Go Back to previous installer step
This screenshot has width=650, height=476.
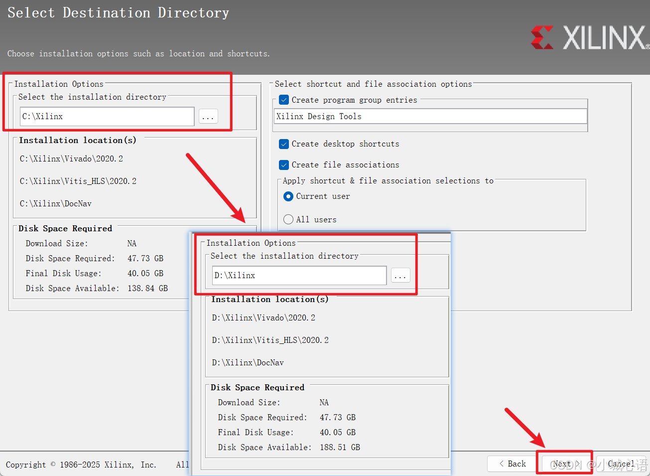(x=512, y=464)
